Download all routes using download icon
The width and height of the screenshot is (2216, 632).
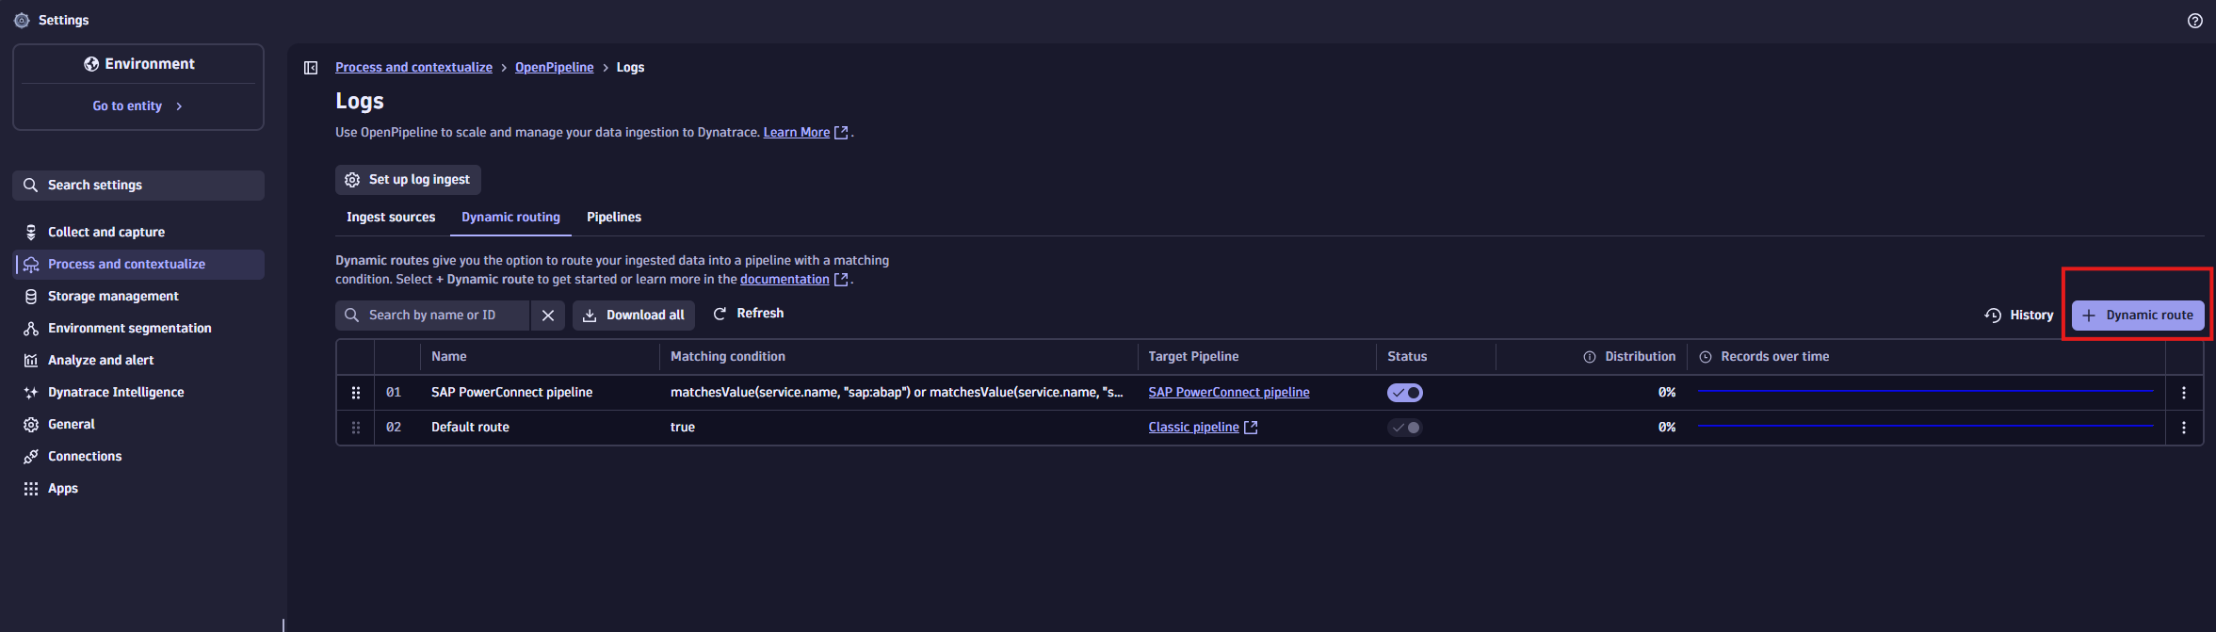(590, 316)
